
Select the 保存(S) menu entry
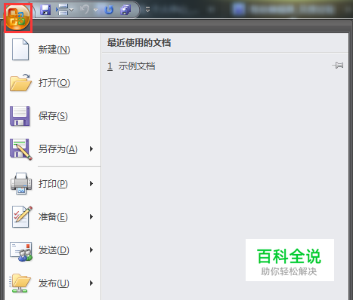pos(53,116)
